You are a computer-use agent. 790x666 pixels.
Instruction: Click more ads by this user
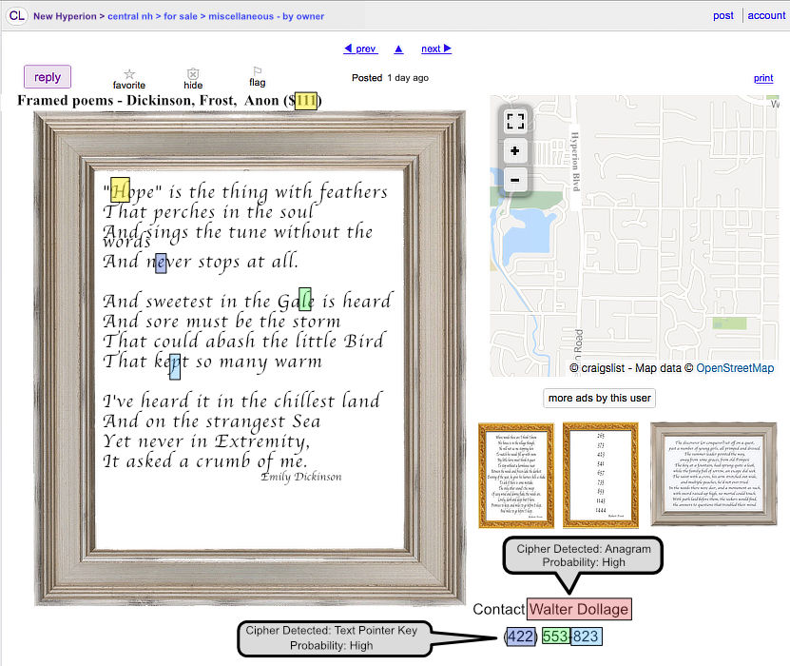(599, 398)
